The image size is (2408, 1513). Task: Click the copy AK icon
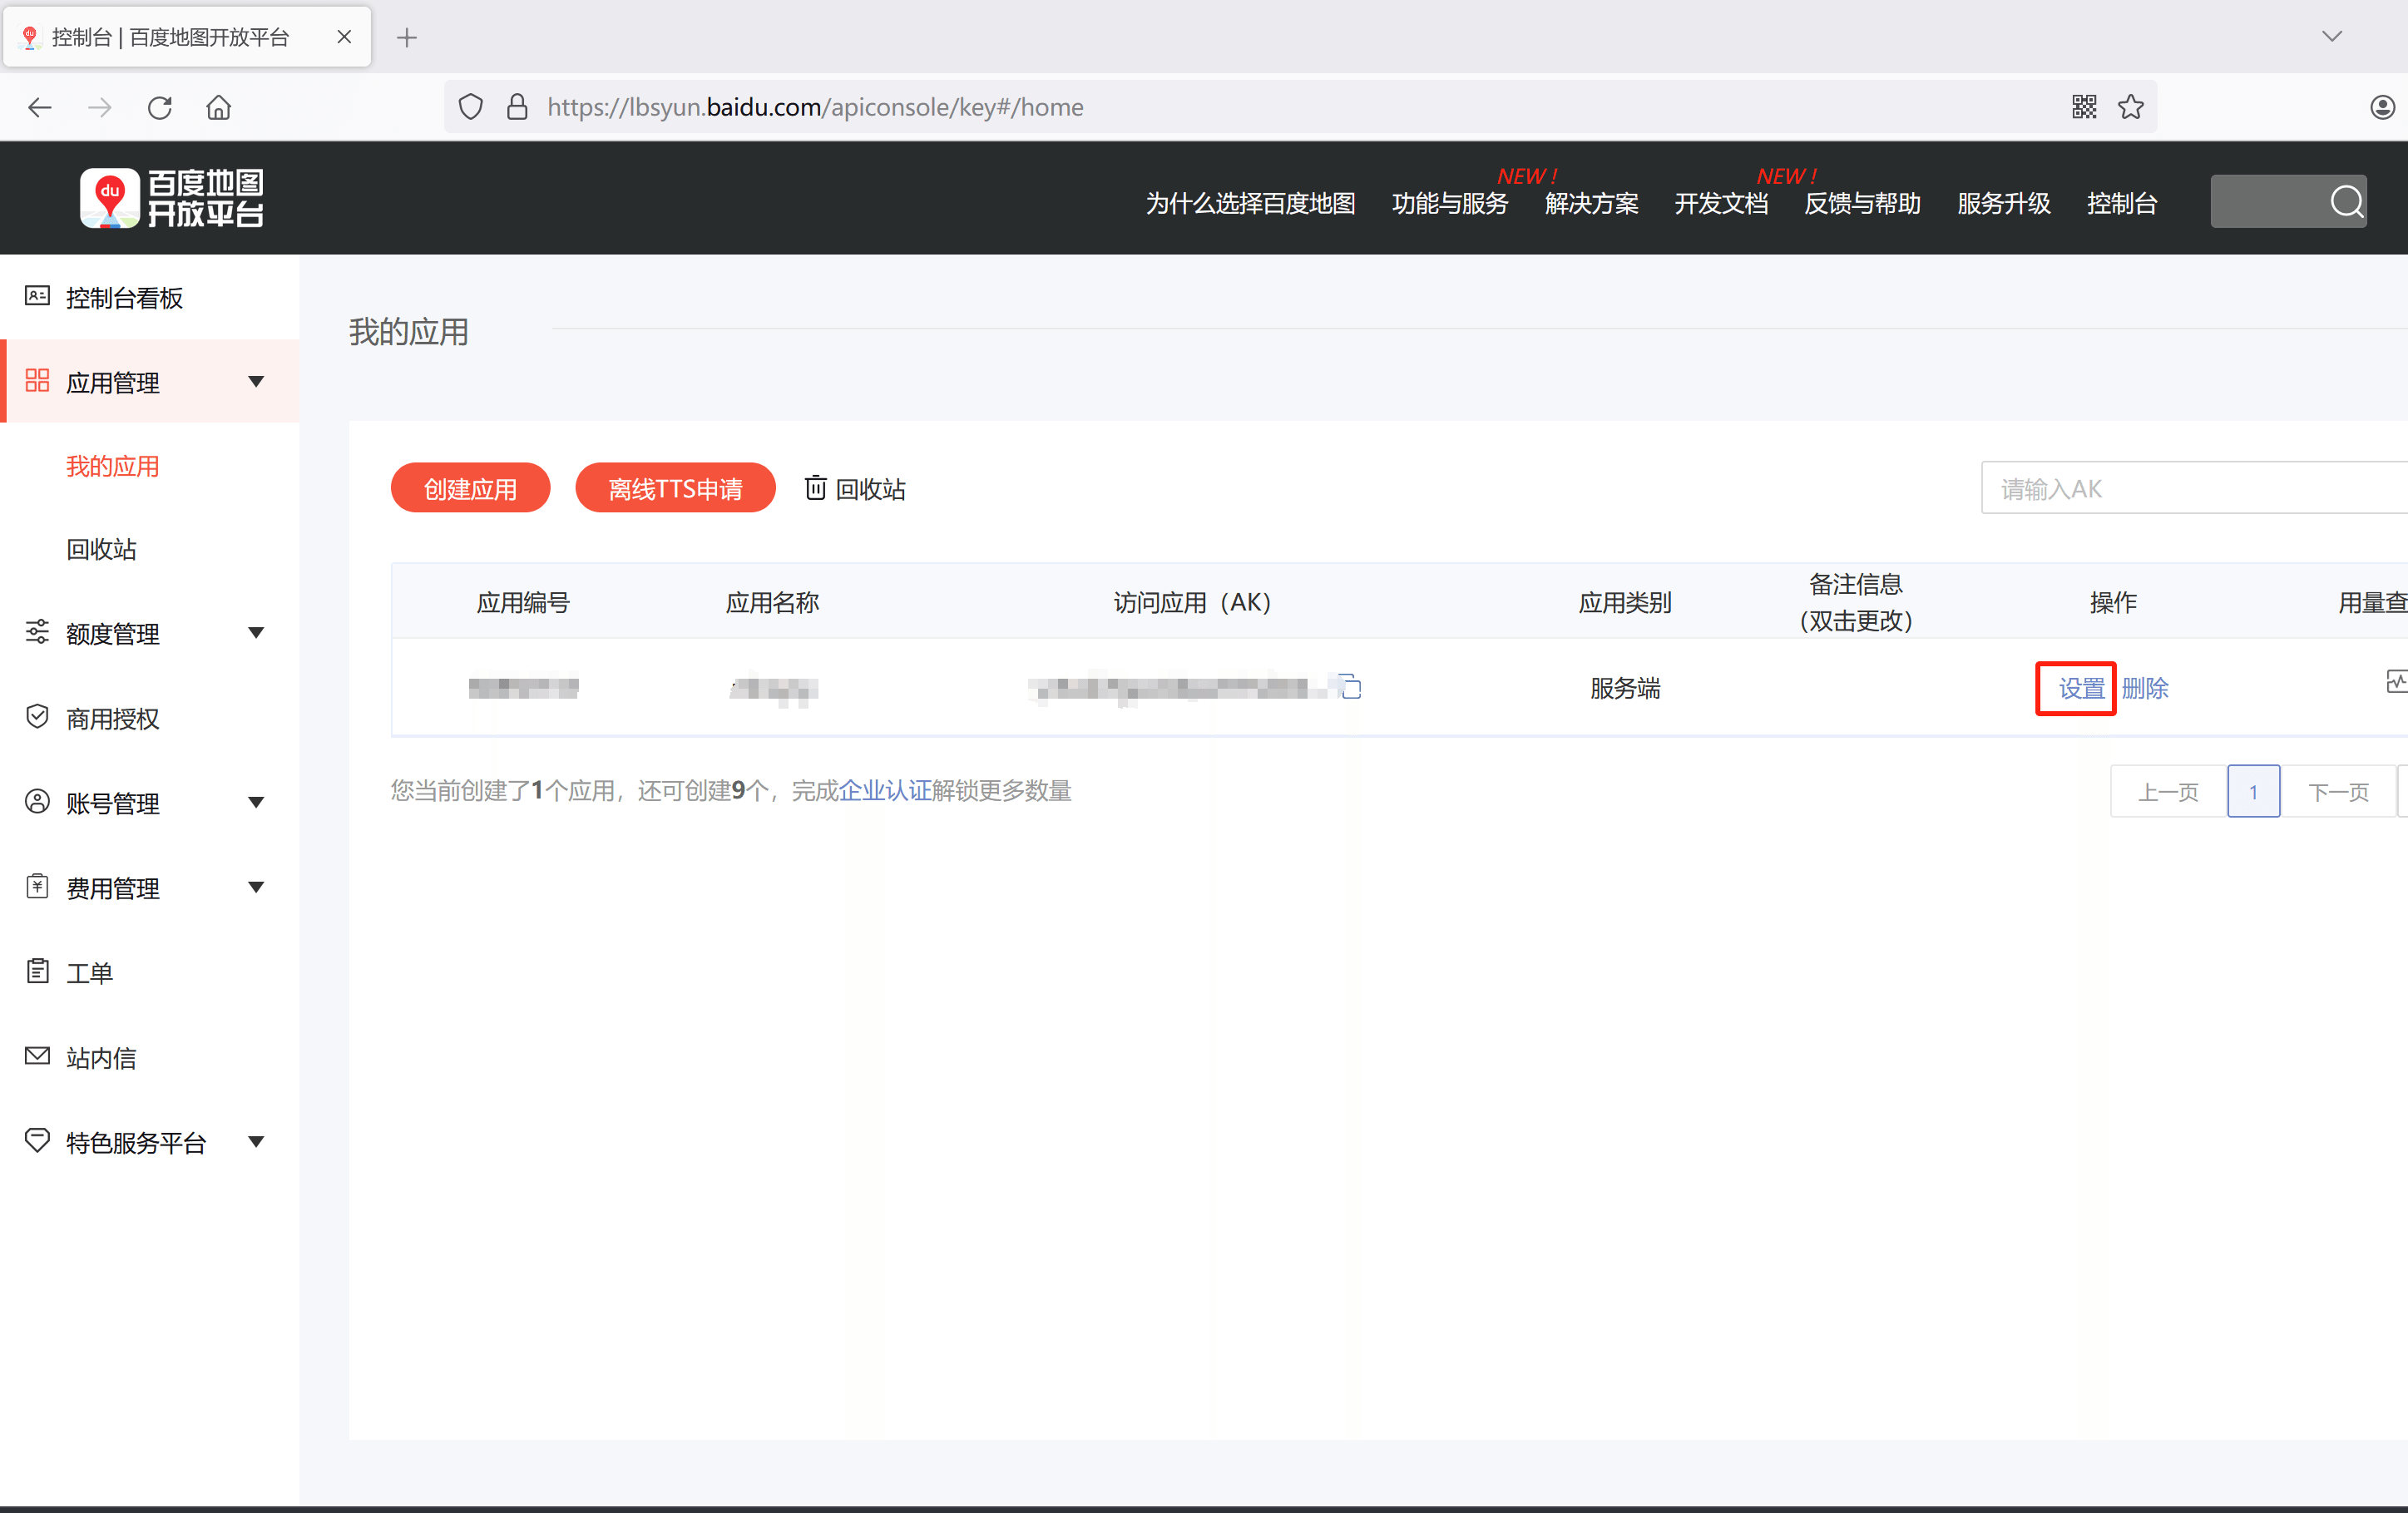(x=1351, y=687)
